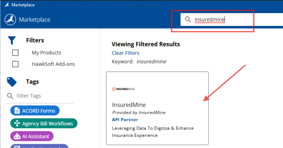Screen dimensions: 283x148
Task: Click the blue Tags label icon
Action: coord(12,82)
